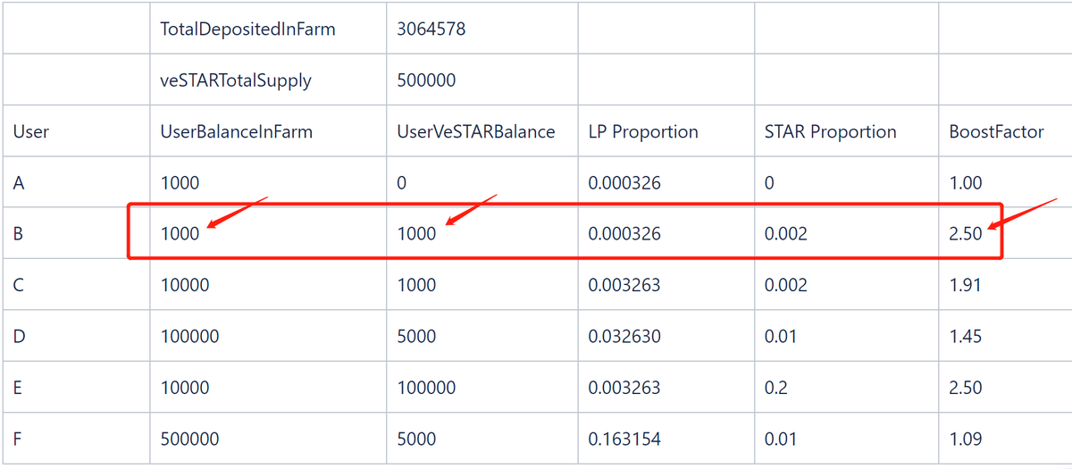Click the STAR Proportion column header

tap(831, 131)
